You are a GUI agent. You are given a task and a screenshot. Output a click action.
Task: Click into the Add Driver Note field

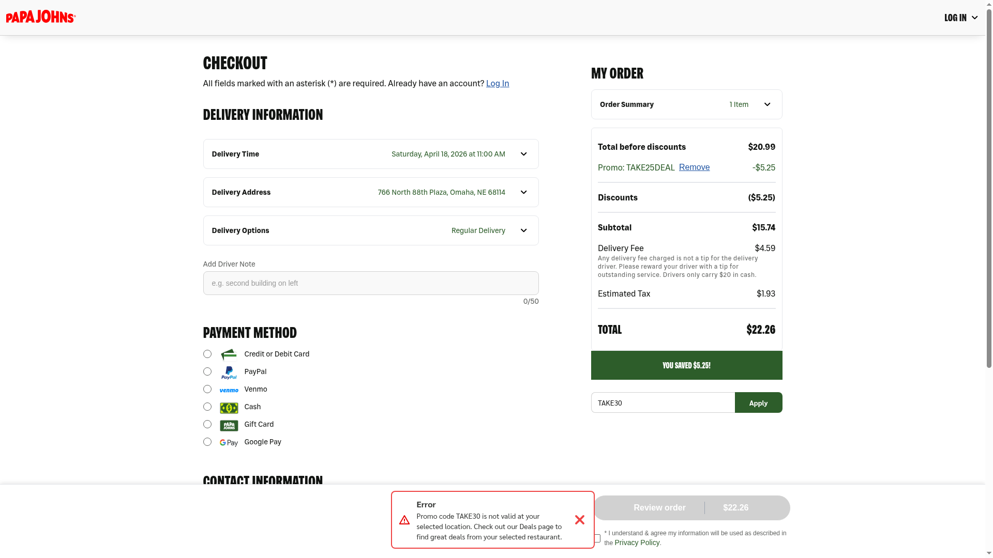371,283
